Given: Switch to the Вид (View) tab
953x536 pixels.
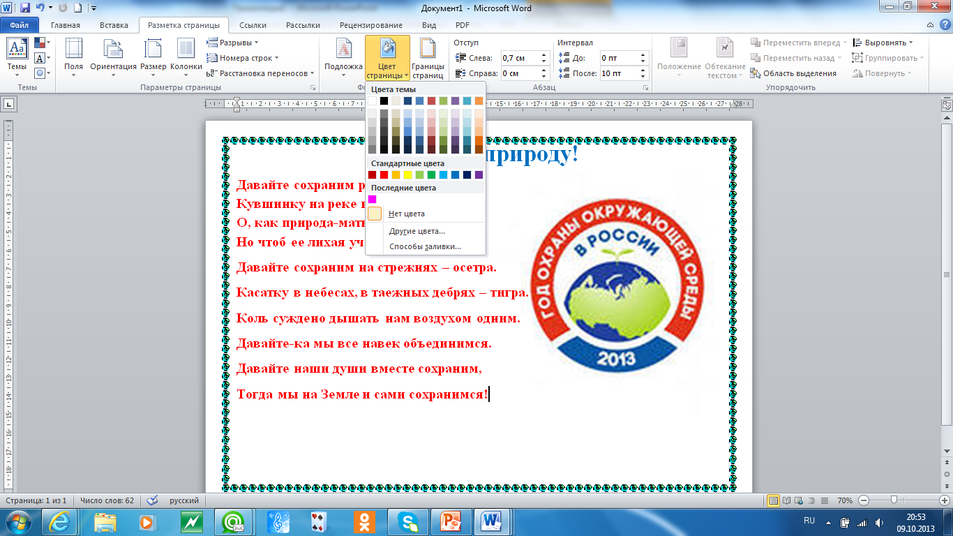Looking at the screenshot, I should pyautogui.click(x=429, y=25).
